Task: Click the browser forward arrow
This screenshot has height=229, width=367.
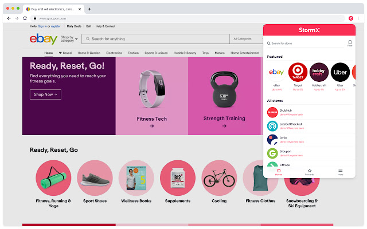Action: pyautogui.click(x=17, y=18)
